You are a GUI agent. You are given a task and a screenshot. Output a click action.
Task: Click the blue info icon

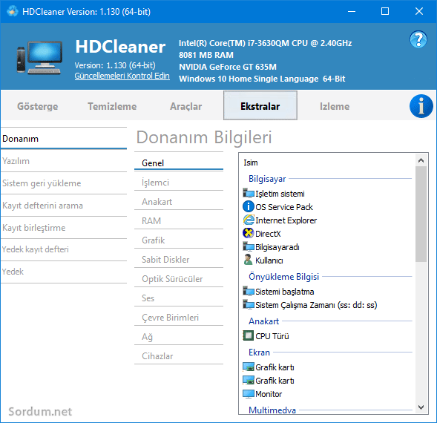(421, 106)
